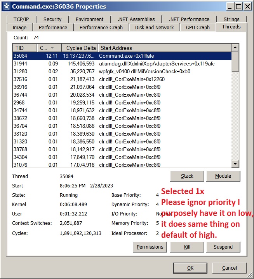254x279 pixels.
Task: Click the window resize grip
Action: tap(250, 275)
